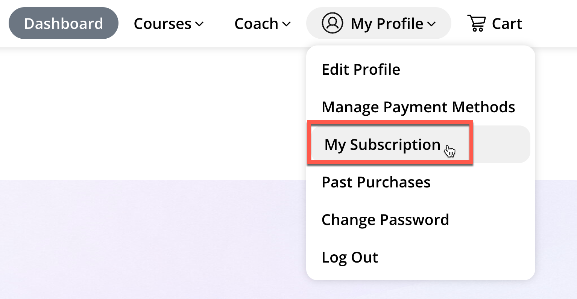Screen dimensions: 577x299
Task: Click the My Profile text label
Action: (387, 24)
